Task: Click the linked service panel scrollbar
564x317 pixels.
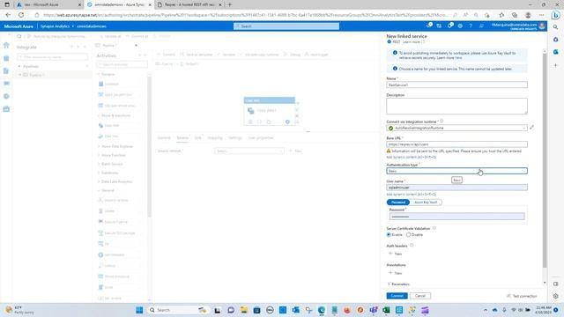Action: (x=545, y=160)
